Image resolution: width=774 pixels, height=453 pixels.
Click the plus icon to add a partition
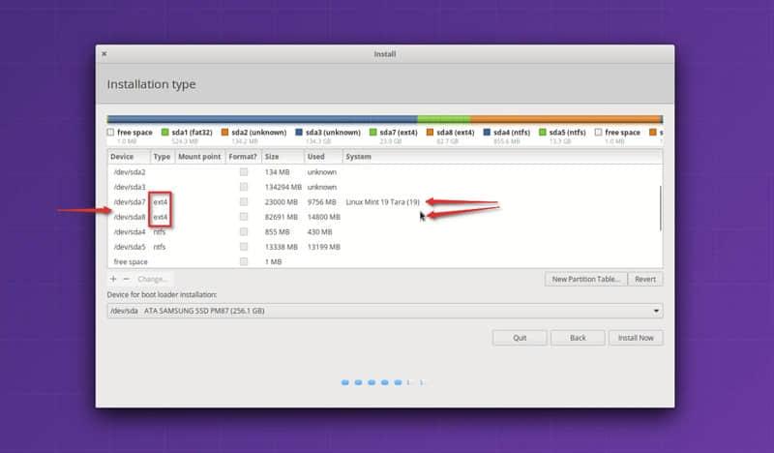point(113,279)
